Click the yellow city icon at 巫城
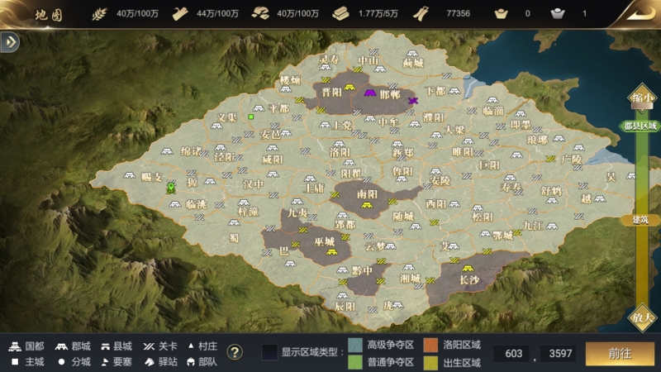The width and height of the screenshot is (661, 372). [332, 252]
